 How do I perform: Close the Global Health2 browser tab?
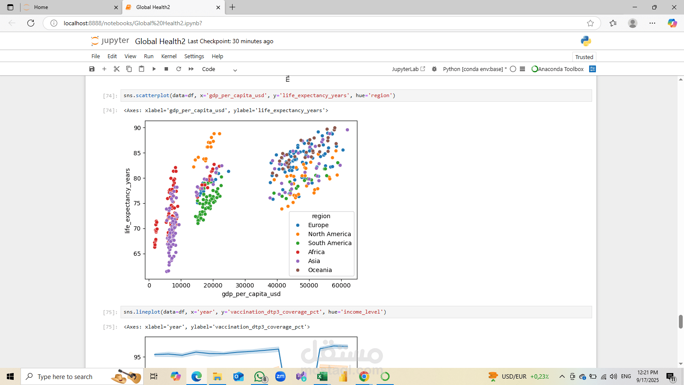tap(218, 7)
